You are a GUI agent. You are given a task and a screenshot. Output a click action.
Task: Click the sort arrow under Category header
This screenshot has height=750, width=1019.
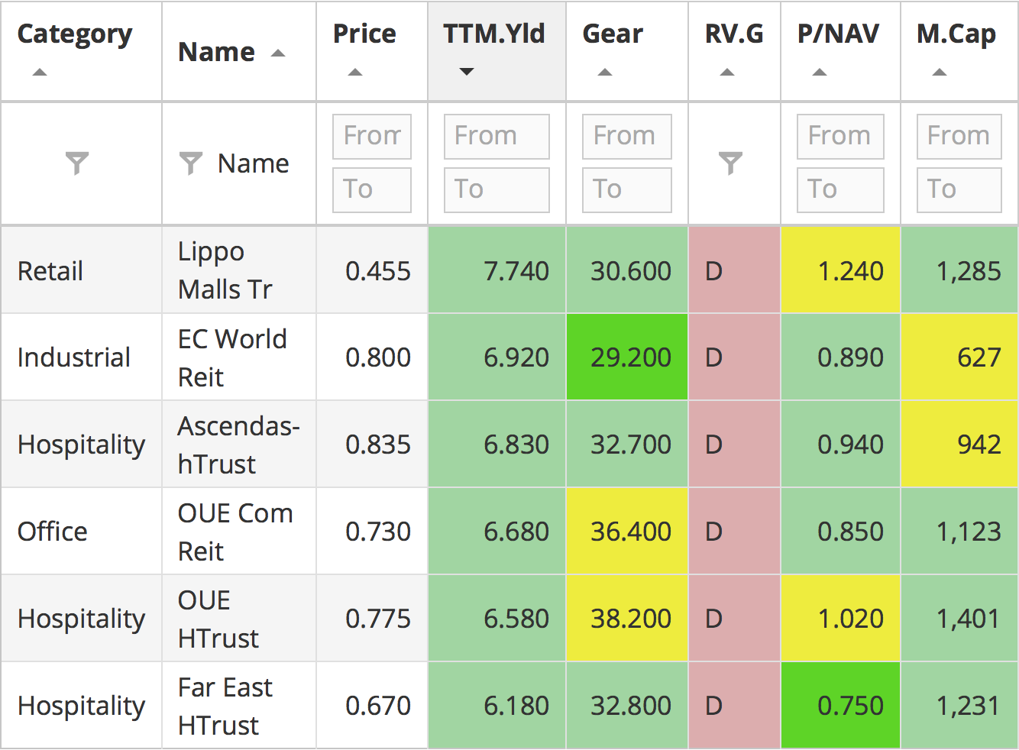coord(40,73)
